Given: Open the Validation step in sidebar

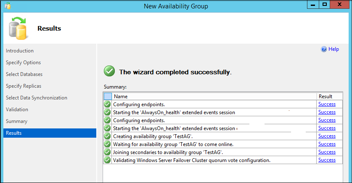Looking at the screenshot, I should coord(17,110).
